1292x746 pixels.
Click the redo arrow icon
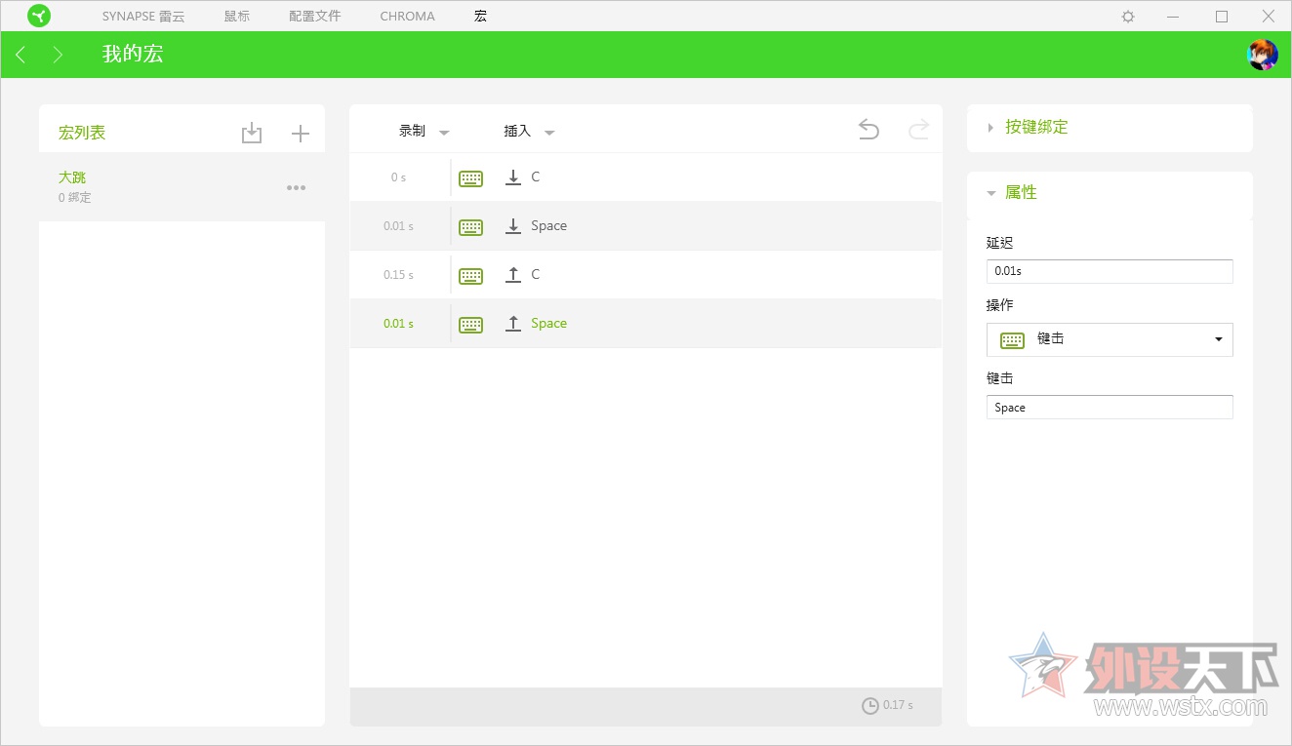coord(918,130)
